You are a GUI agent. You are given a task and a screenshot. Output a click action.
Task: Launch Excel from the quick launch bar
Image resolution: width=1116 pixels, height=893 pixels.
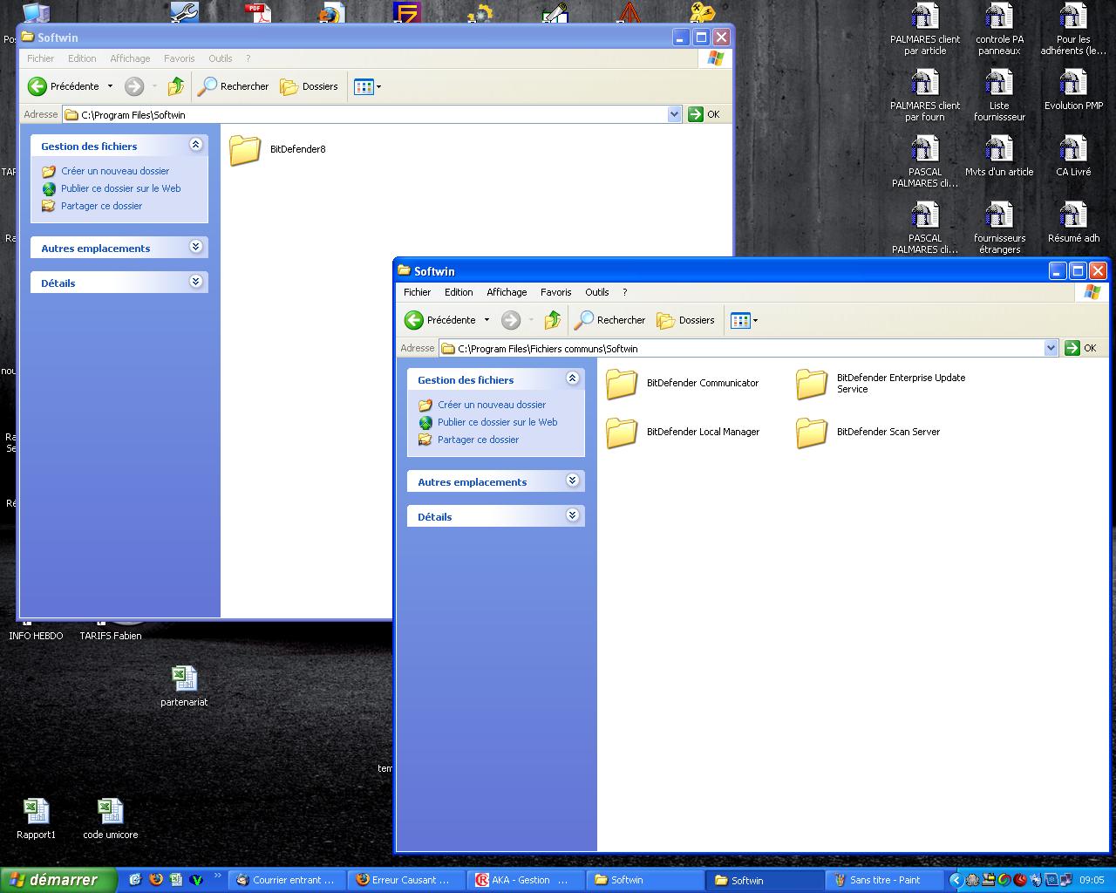pyautogui.click(x=176, y=880)
